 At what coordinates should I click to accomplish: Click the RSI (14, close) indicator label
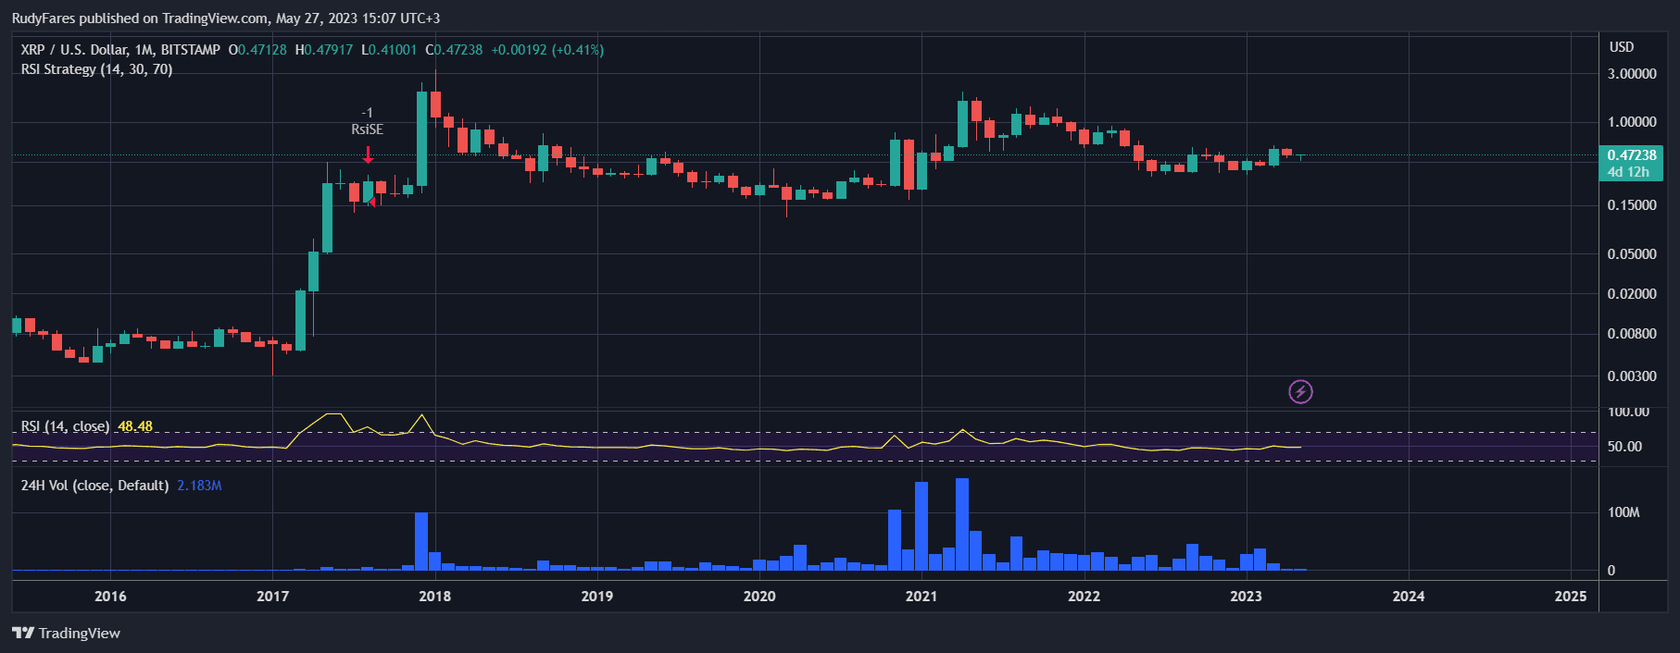pos(65,426)
